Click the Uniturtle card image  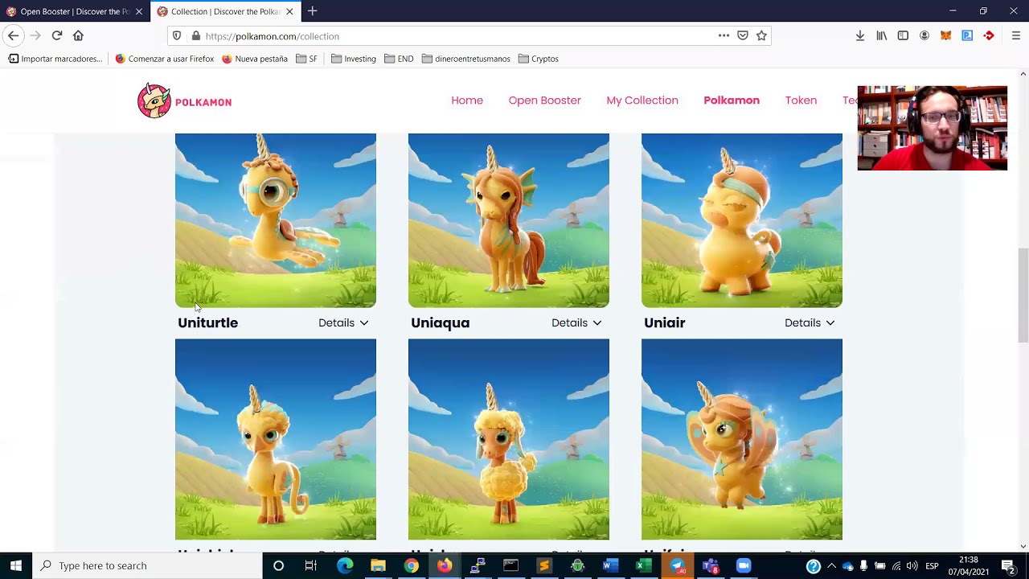pyautogui.click(x=276, y=220)
